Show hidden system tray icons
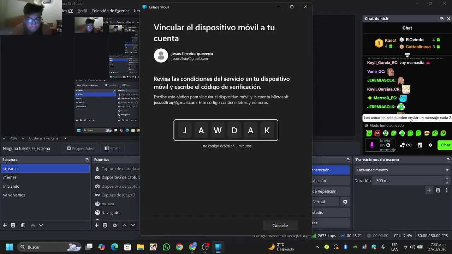452x254 pixels. point(317,247)
